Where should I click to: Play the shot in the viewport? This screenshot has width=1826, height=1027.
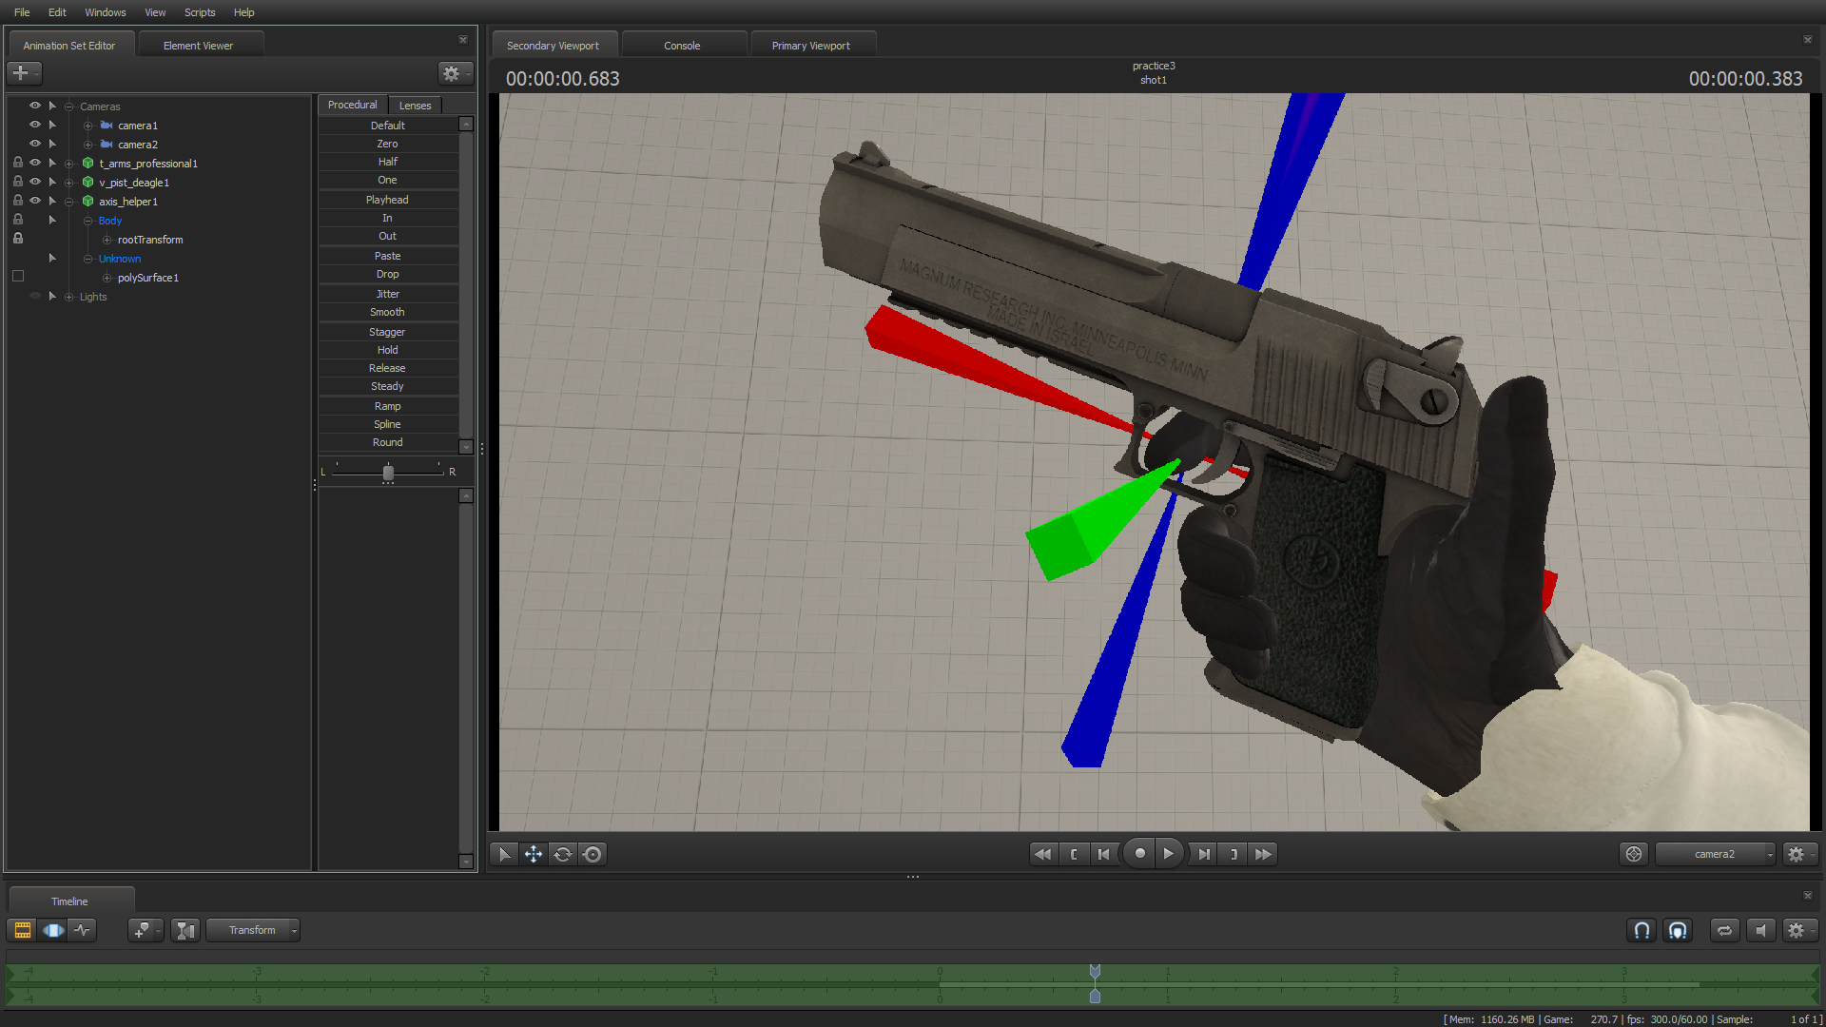(x=1169, y=854)
